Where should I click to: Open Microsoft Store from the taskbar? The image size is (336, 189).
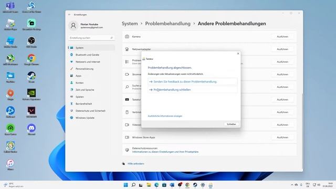point(164,185)
